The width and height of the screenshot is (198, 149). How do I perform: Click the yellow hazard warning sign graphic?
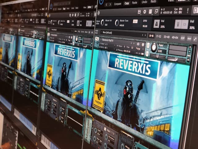(99, 95)
